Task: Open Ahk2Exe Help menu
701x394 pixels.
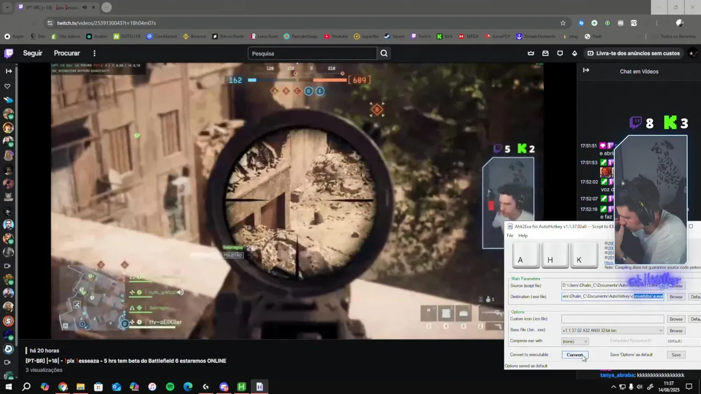Action: 523,235
